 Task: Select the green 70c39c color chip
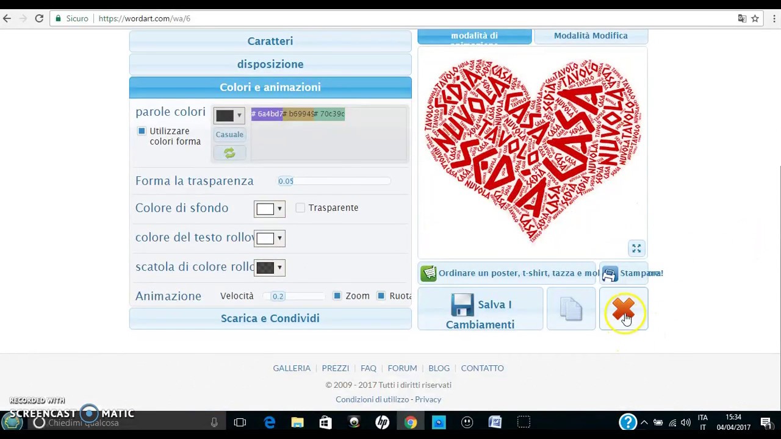pos(329,113)
